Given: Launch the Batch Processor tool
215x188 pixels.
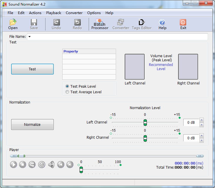Looking at the screenshot, I should [x=100, y=24].
